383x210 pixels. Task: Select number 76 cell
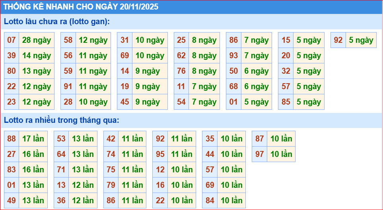(181, 71)
